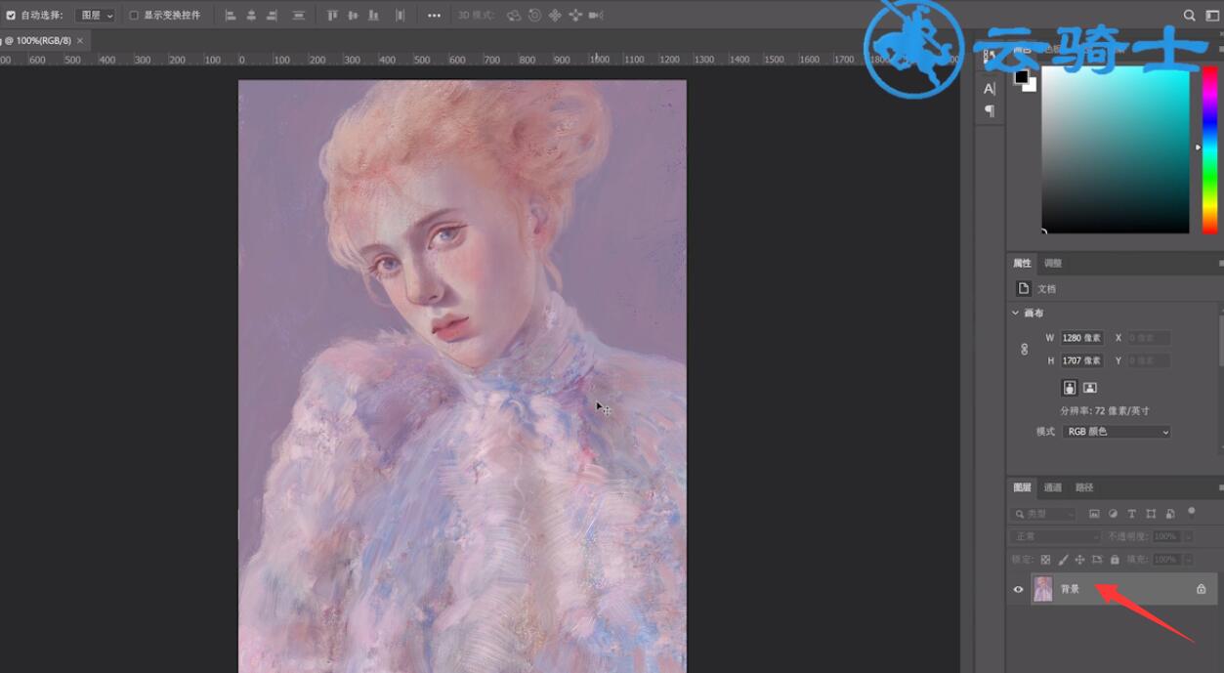
Task: Click the canvas height H field
Action: 1082,360
